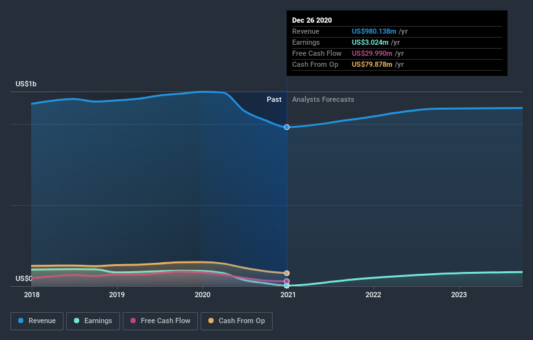Select the Earnings marker at 2021
533x340 pixels.
pos(287,285)
